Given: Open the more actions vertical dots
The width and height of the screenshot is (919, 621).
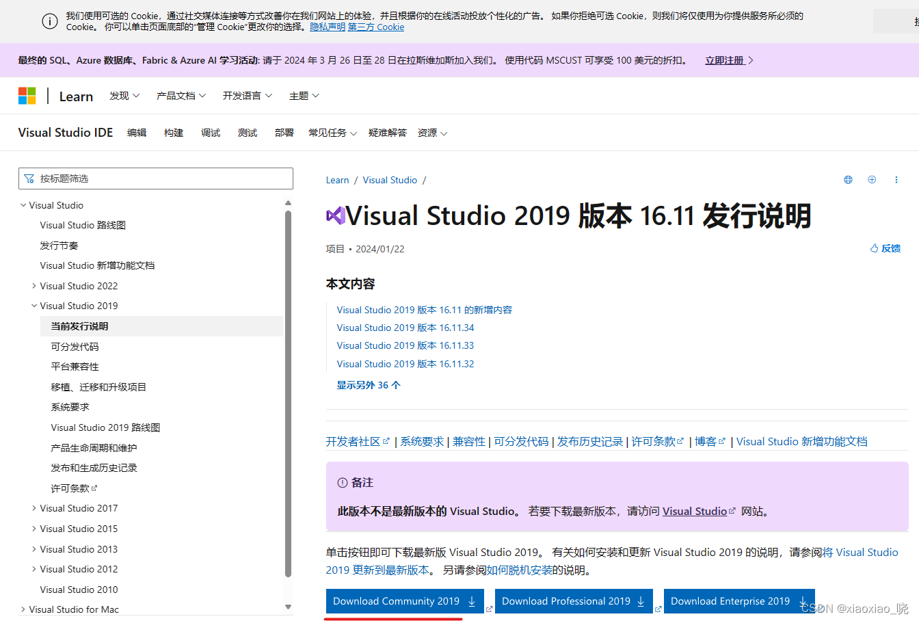Looking at the screenshot, I should click(896, 180).
